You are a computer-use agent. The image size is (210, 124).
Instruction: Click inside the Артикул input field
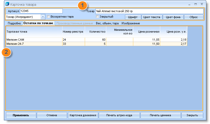click(41, 11)
